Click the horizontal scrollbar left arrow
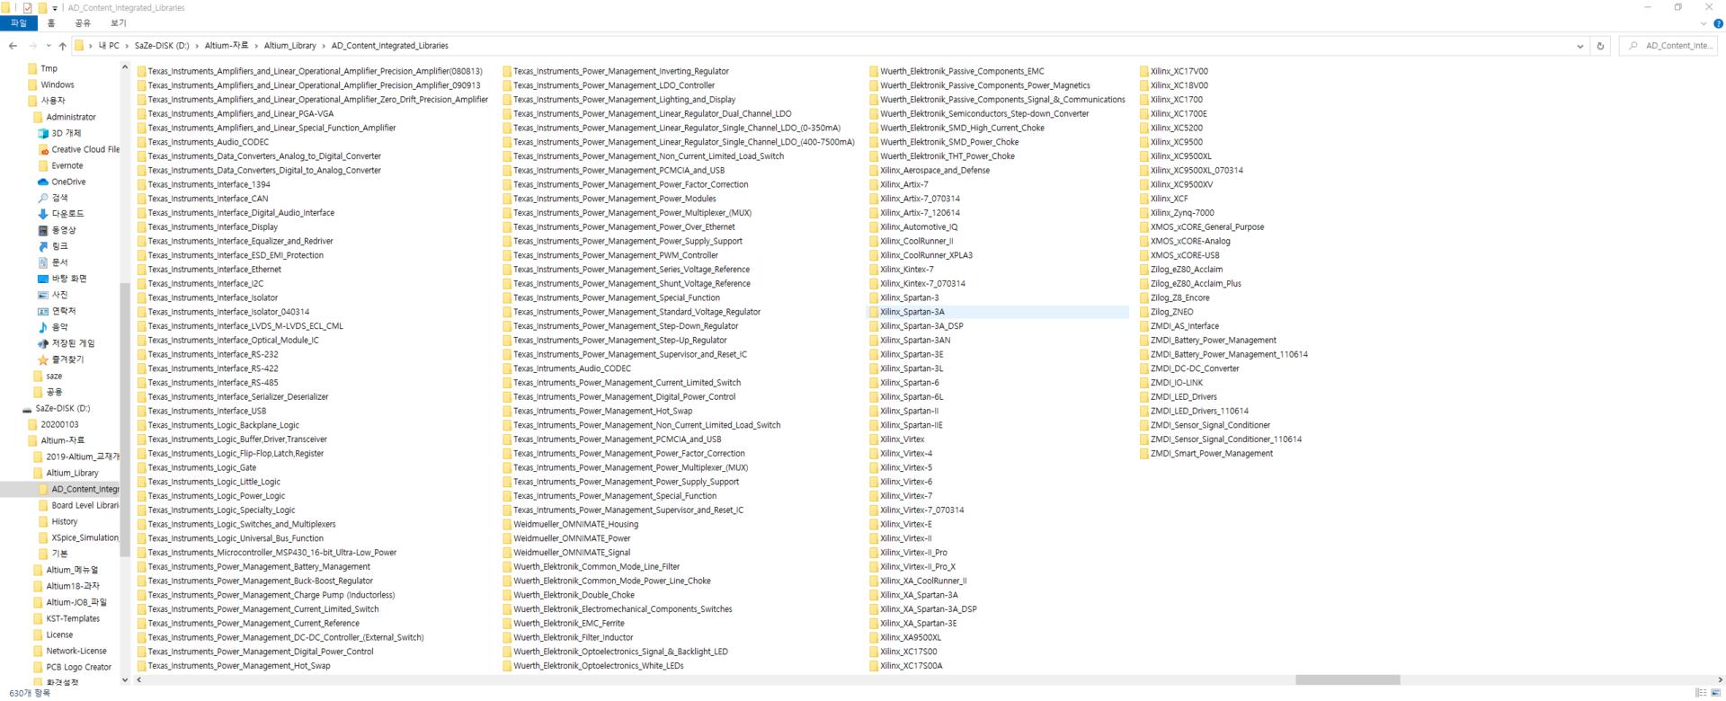The image size is (1726, 701). pos(139,680)
